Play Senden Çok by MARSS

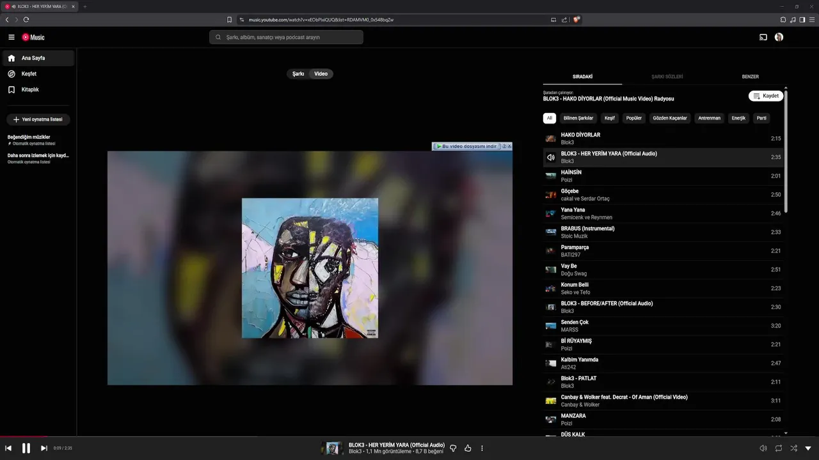[663, 326]
